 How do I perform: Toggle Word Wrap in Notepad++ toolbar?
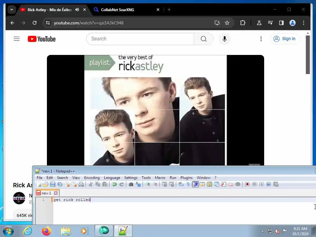pyautogui.click(x=181, y=184)
